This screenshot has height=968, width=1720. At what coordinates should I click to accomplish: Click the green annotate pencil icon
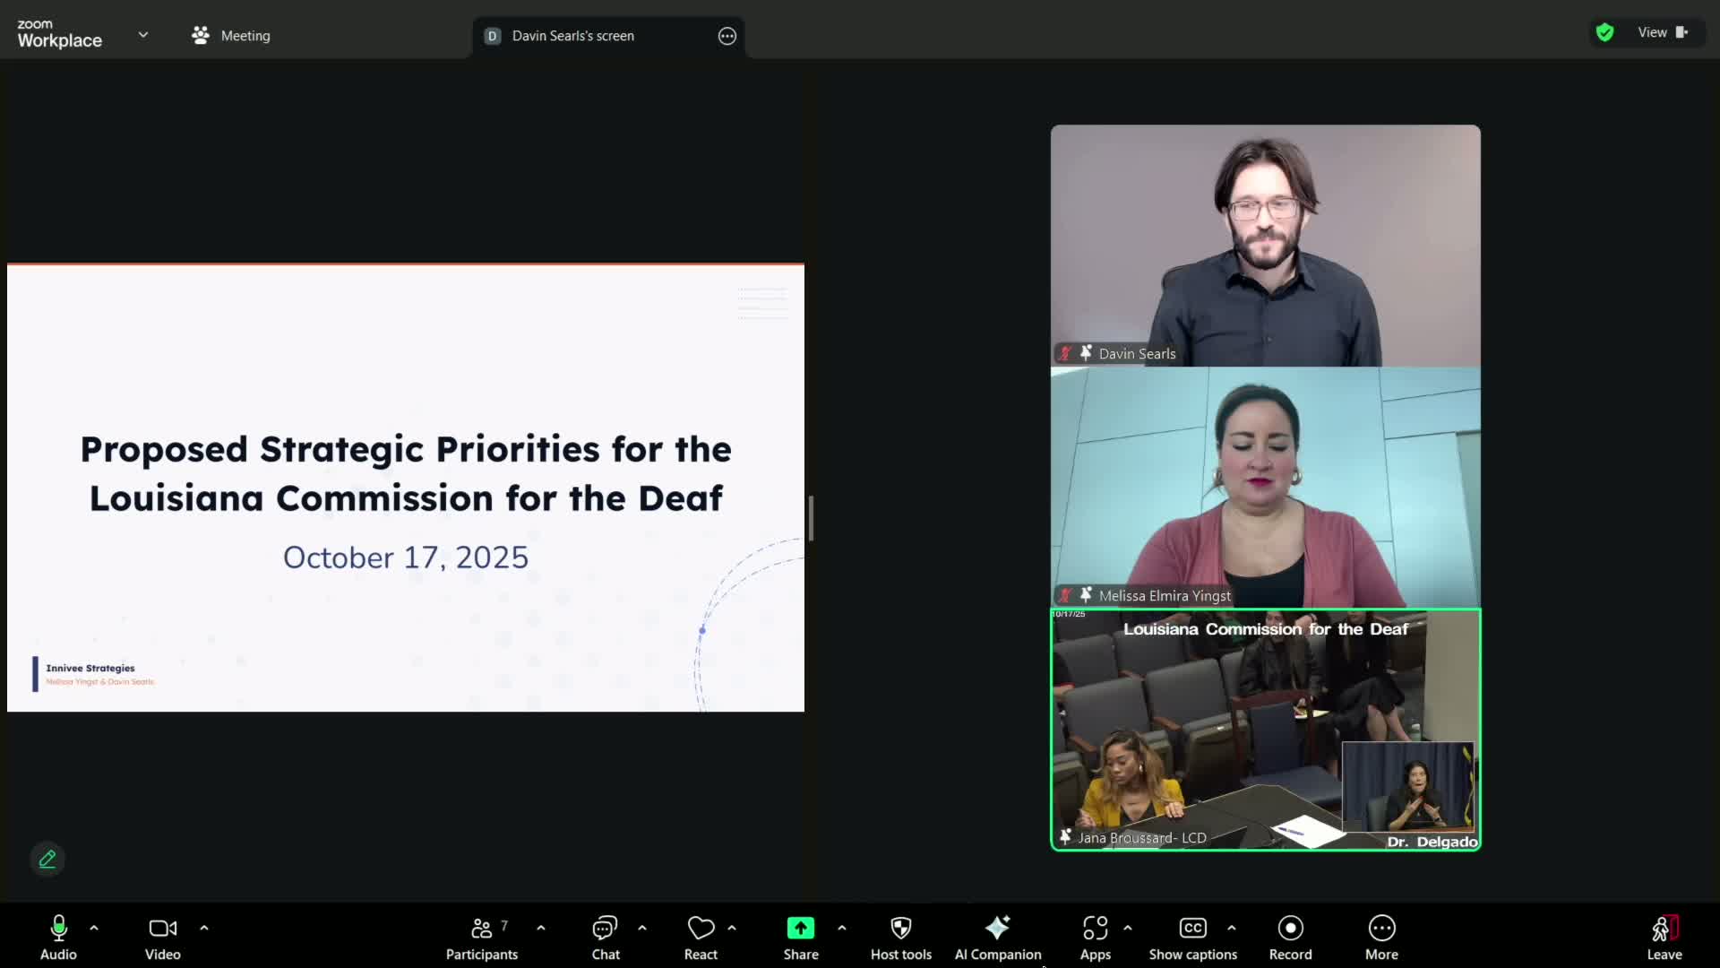[x=47, y=859]
